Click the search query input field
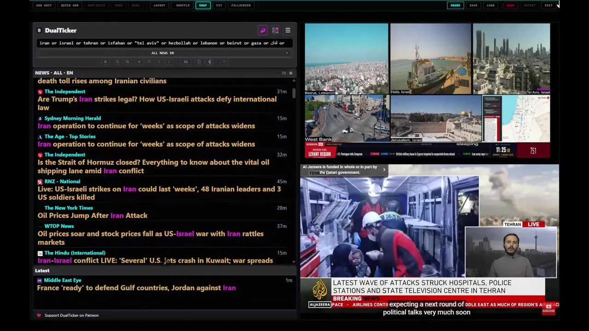 click(164, 43)
